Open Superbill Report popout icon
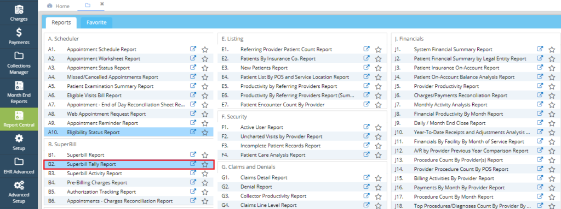 tap(193, 155)
